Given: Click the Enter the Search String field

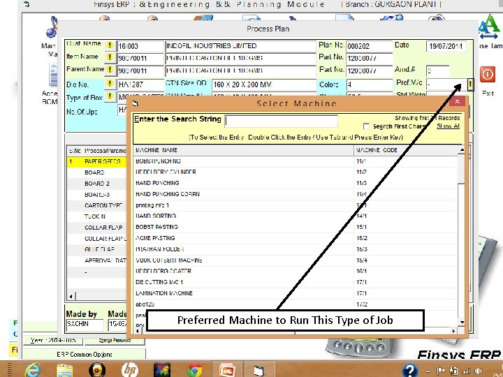Looking at the screenshot, I should click(281, 121).
